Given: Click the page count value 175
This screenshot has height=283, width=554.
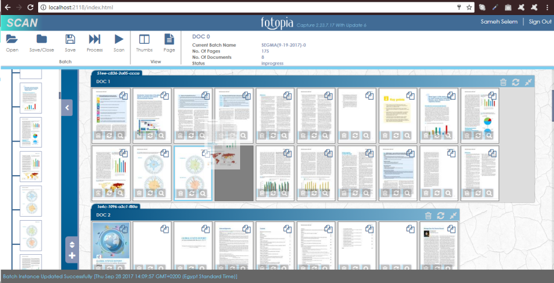Looking at the screenshot, I should [x=265, y=51].
